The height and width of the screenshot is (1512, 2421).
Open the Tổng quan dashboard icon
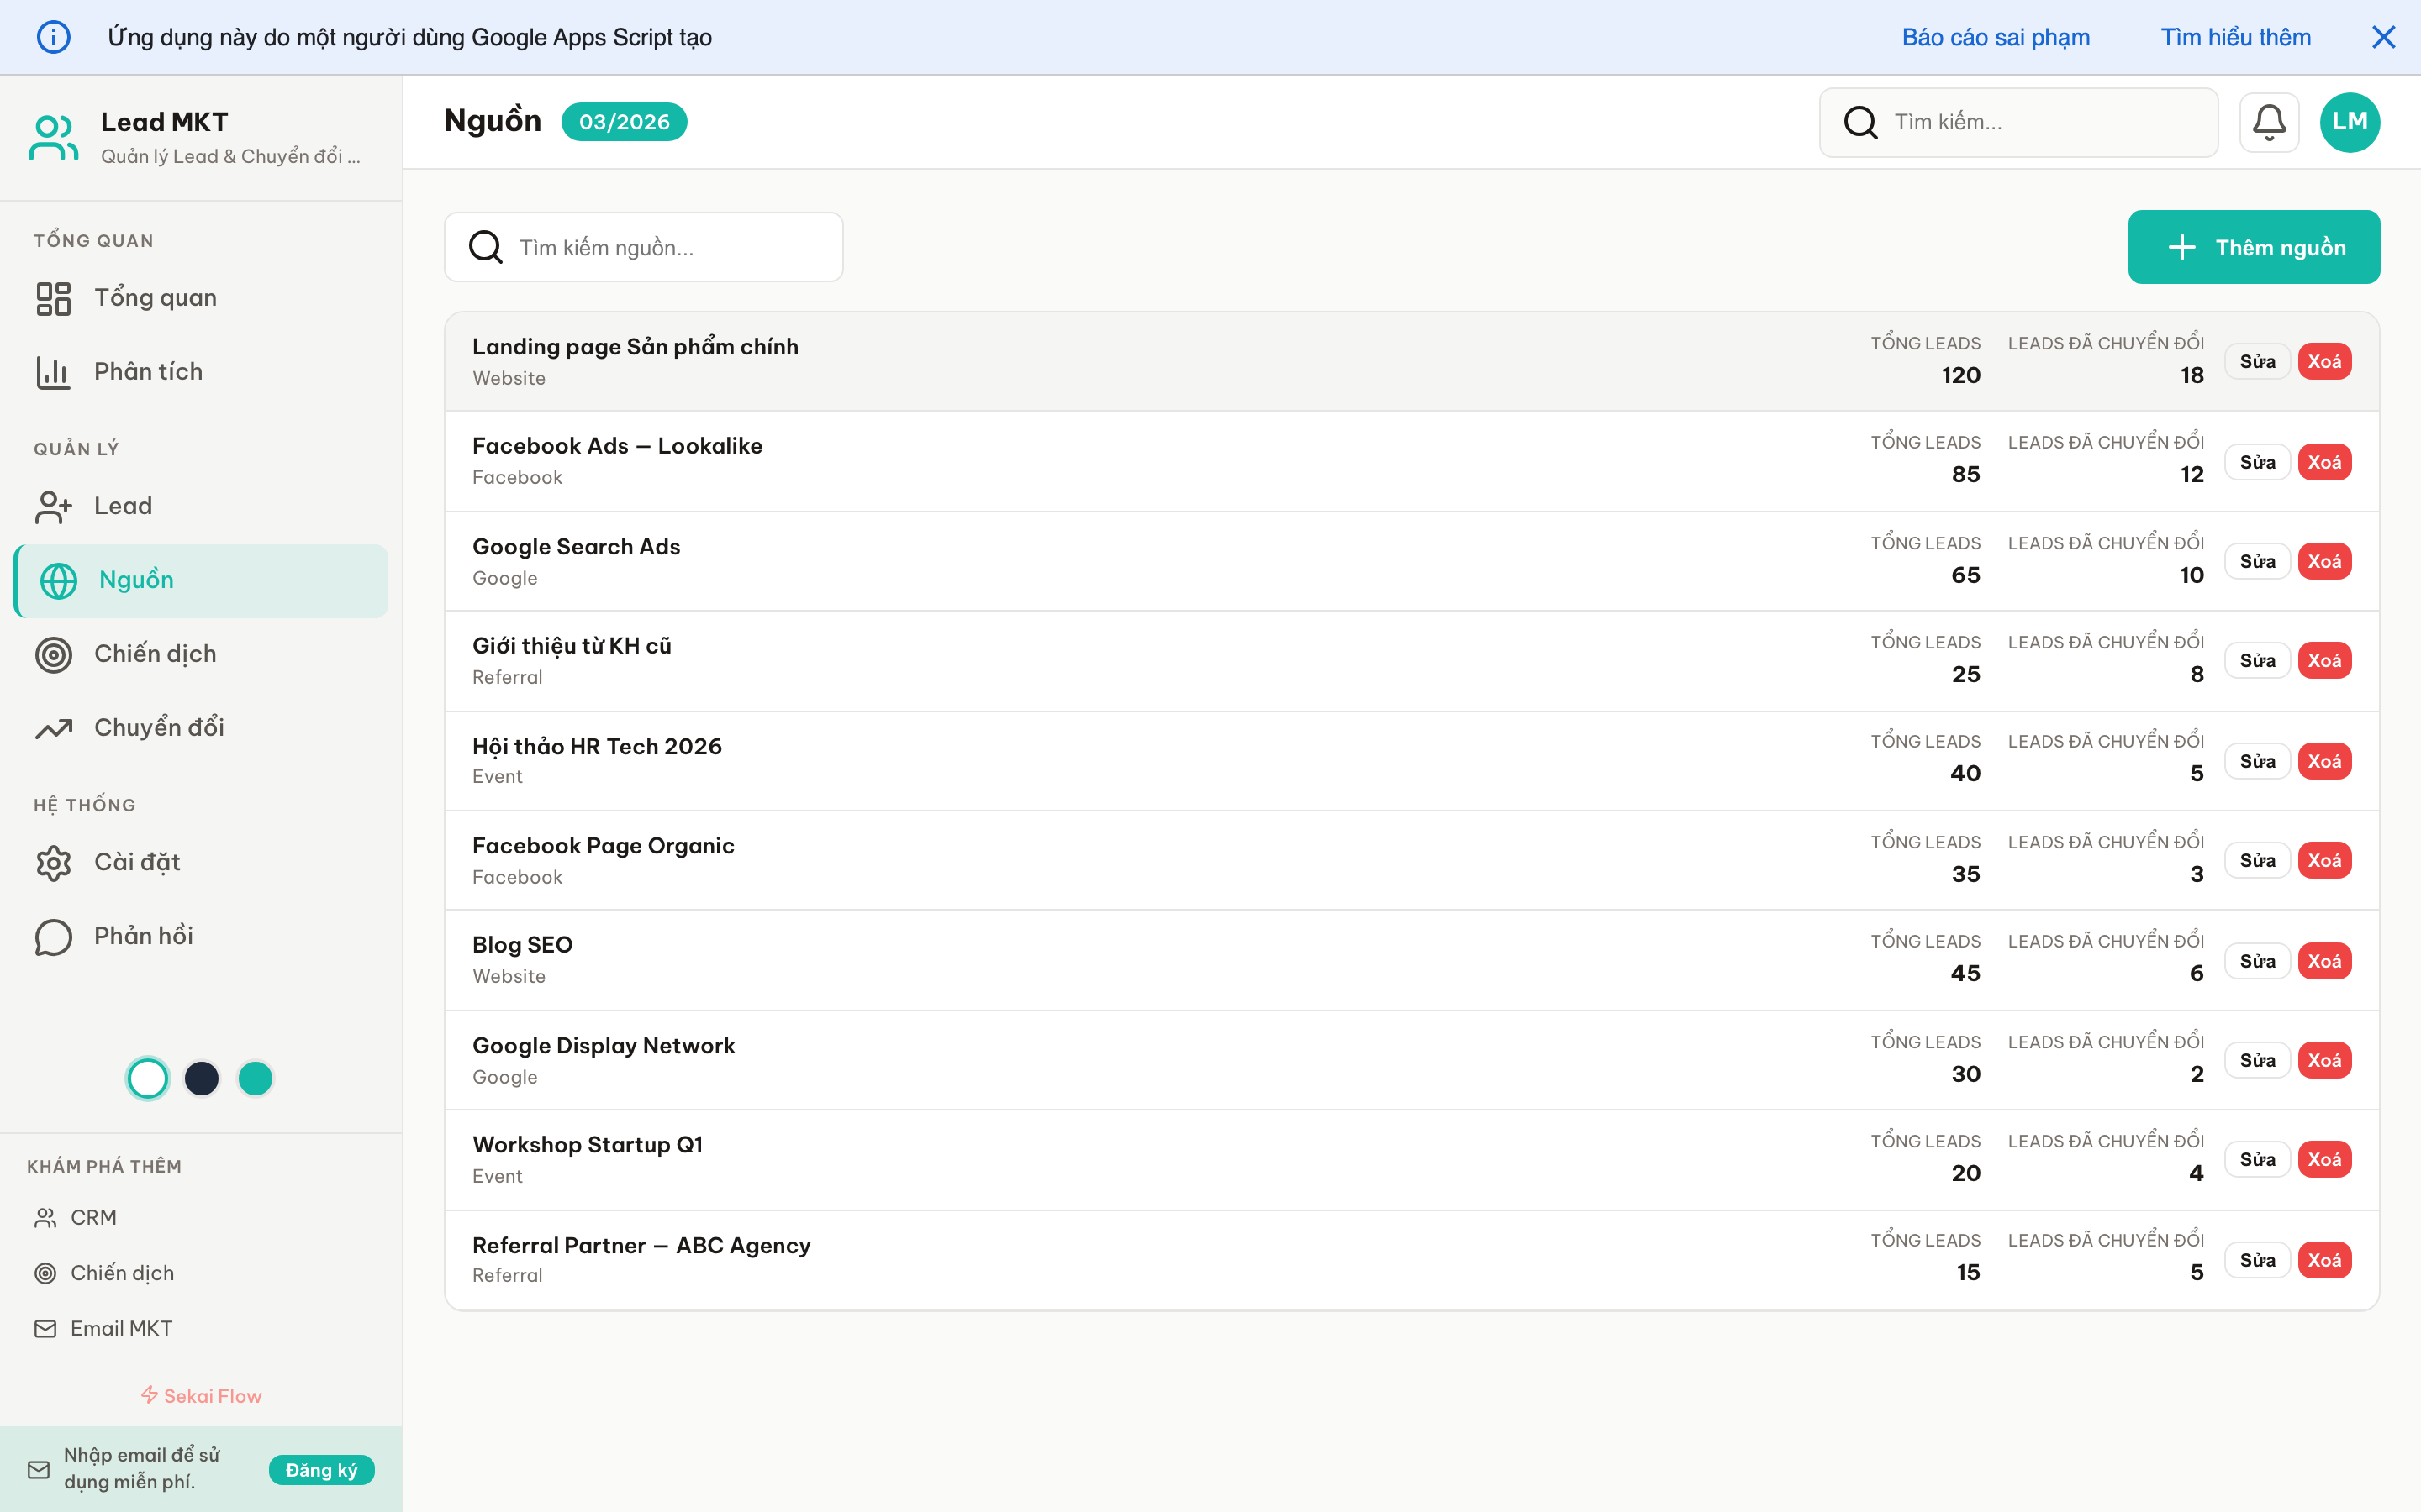pos(53,297)
